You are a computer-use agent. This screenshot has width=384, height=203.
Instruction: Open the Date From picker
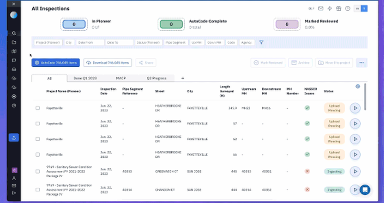tap(90, 42)
